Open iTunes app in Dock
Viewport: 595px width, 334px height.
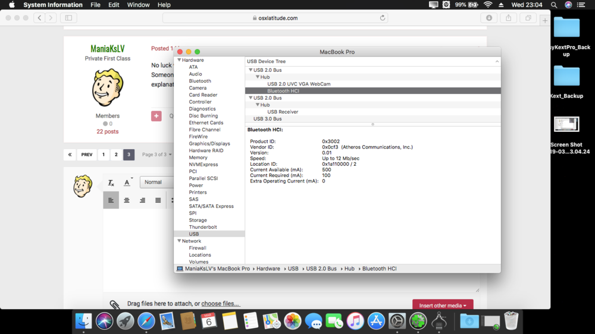click(355, 321)
